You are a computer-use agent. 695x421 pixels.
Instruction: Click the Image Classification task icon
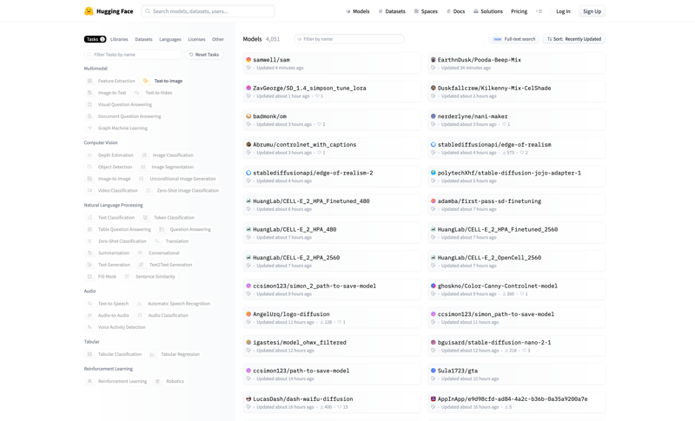144,155
